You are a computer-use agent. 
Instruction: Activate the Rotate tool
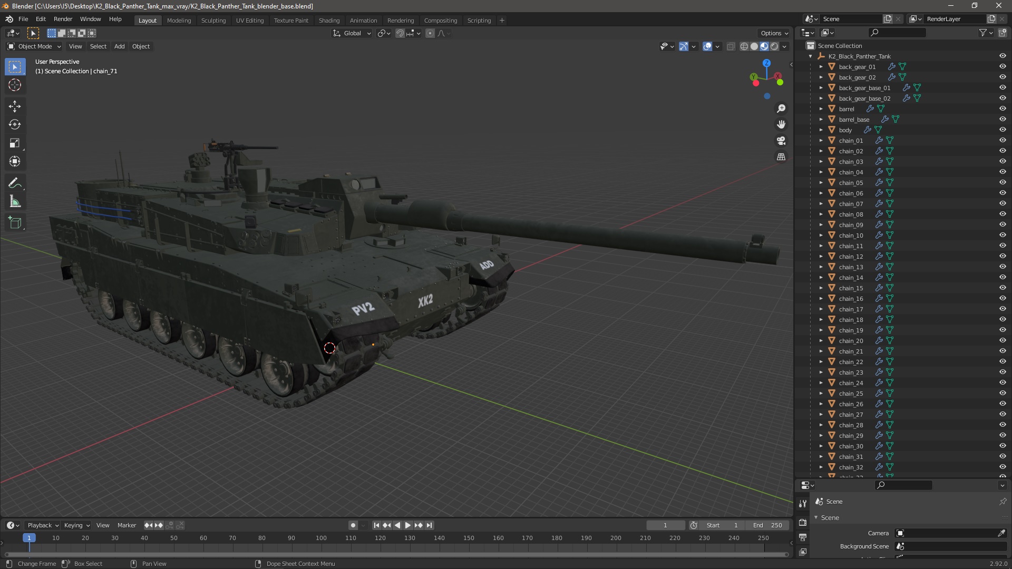pos(15,125)
